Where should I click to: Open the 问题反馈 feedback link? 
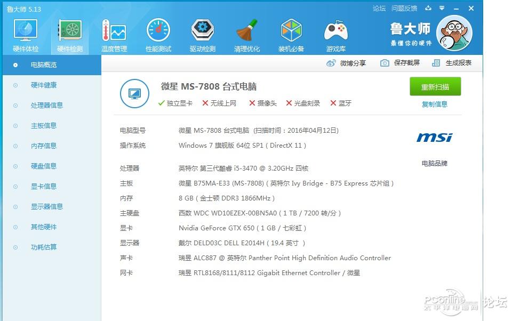point(404,8)
